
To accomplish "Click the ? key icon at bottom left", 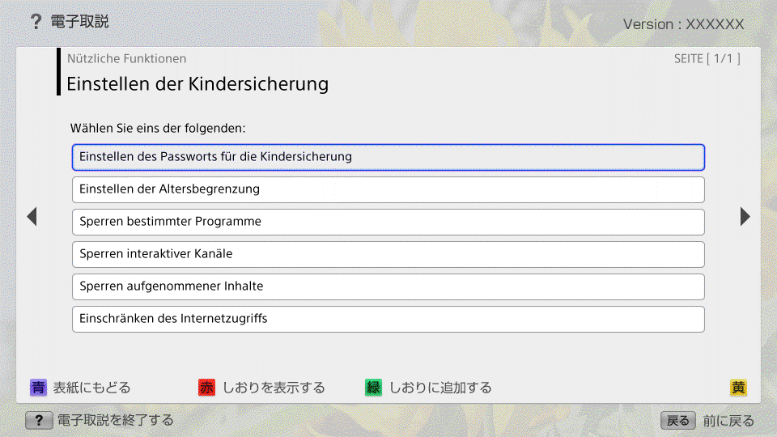I will (39, 421).
